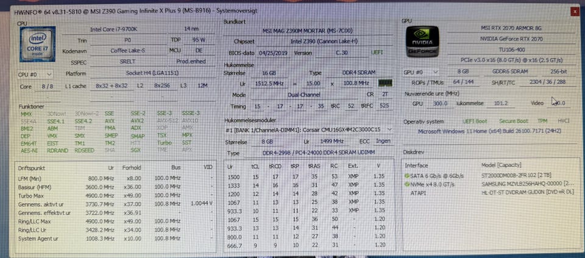Click the Intel Z390 chipset value

pos(324,42)
